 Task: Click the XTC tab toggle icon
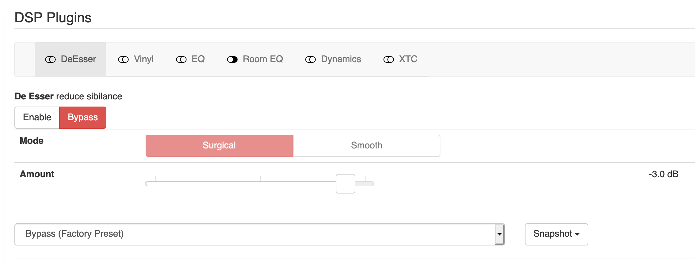click(389, 59)
